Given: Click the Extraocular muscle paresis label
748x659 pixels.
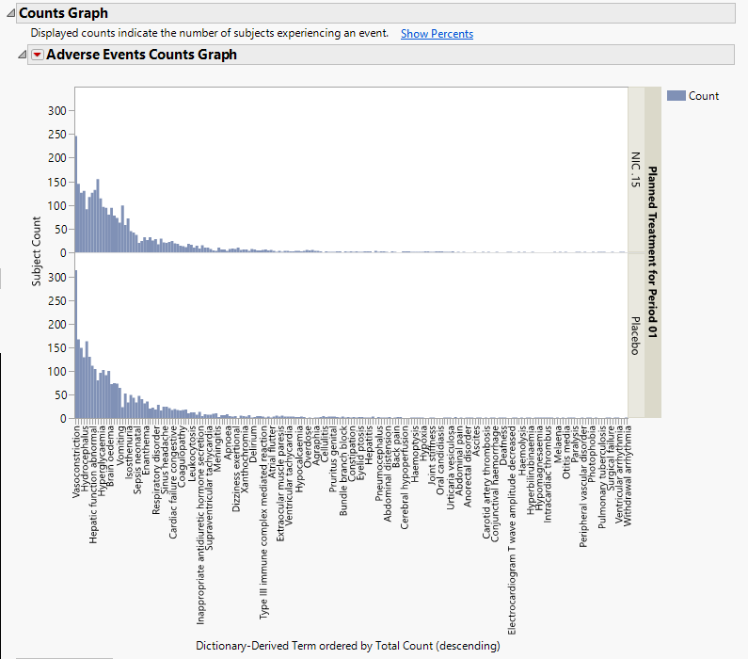Looking at the screenshot, I should 281,483.
